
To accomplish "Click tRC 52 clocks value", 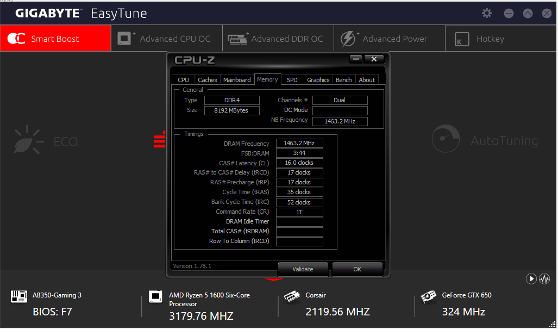I will pos(299,202).
